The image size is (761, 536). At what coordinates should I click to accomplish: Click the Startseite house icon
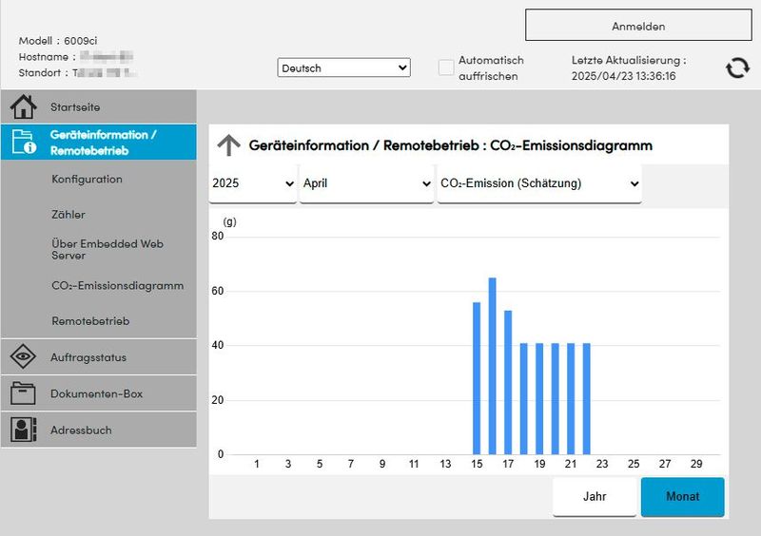(x=23, y=106)
